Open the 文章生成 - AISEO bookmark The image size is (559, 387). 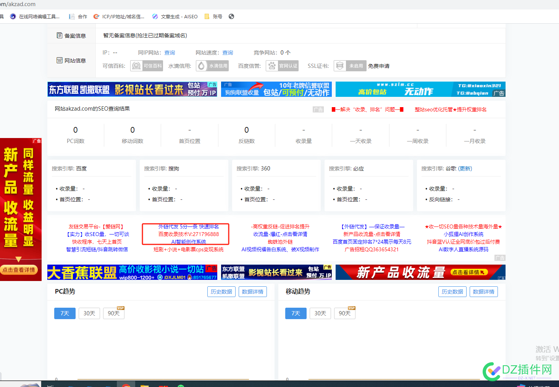pyautogui.click(x=175, y=16)
